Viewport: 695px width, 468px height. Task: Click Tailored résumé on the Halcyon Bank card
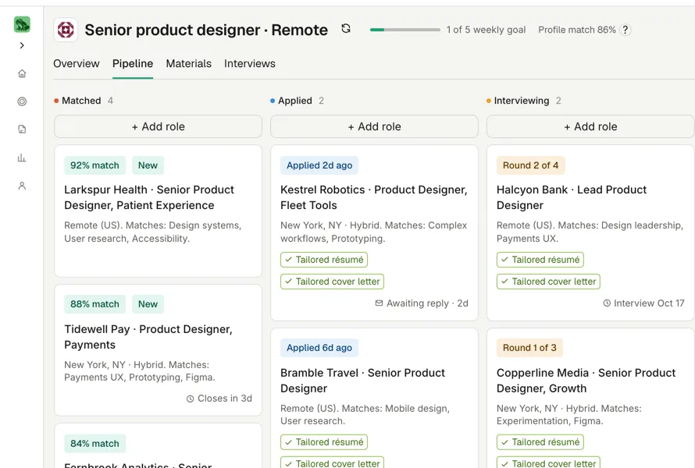[540, 260]
